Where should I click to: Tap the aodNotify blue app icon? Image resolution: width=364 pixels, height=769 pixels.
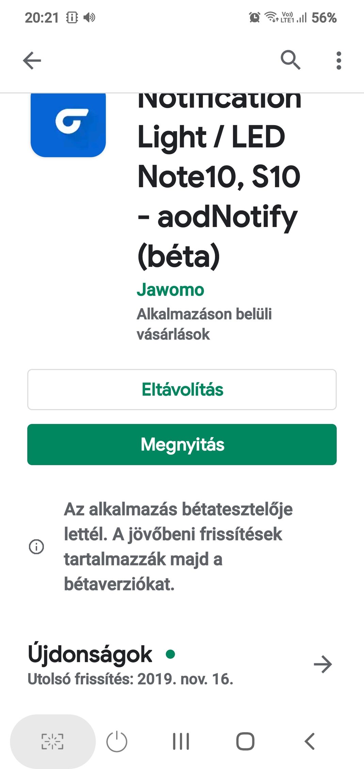tap(68, 124)
